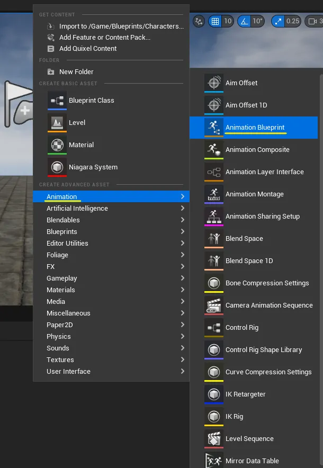Click the Animation Montage icon
The image size is (323, 468).
(214, 194)
